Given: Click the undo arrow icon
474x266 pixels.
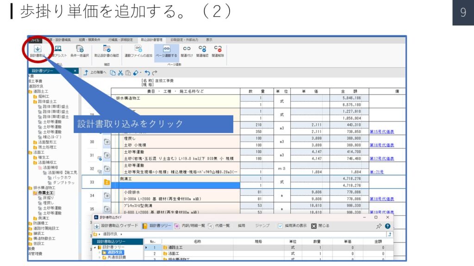Looking at the screenshot, I should tap(147, 73).
